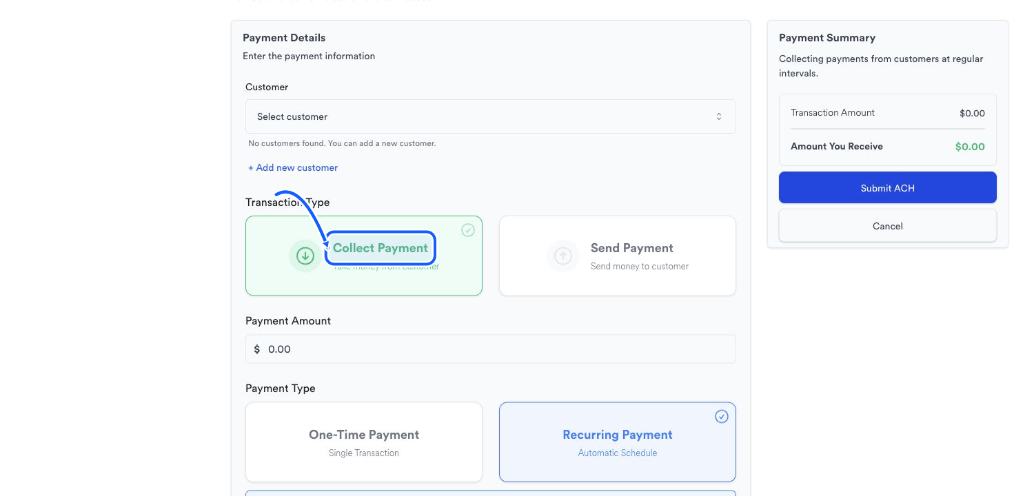This screenshot has height=496, width=1034.
Task: Click the Transaction Amount row
Action: [x=888, y=113]
